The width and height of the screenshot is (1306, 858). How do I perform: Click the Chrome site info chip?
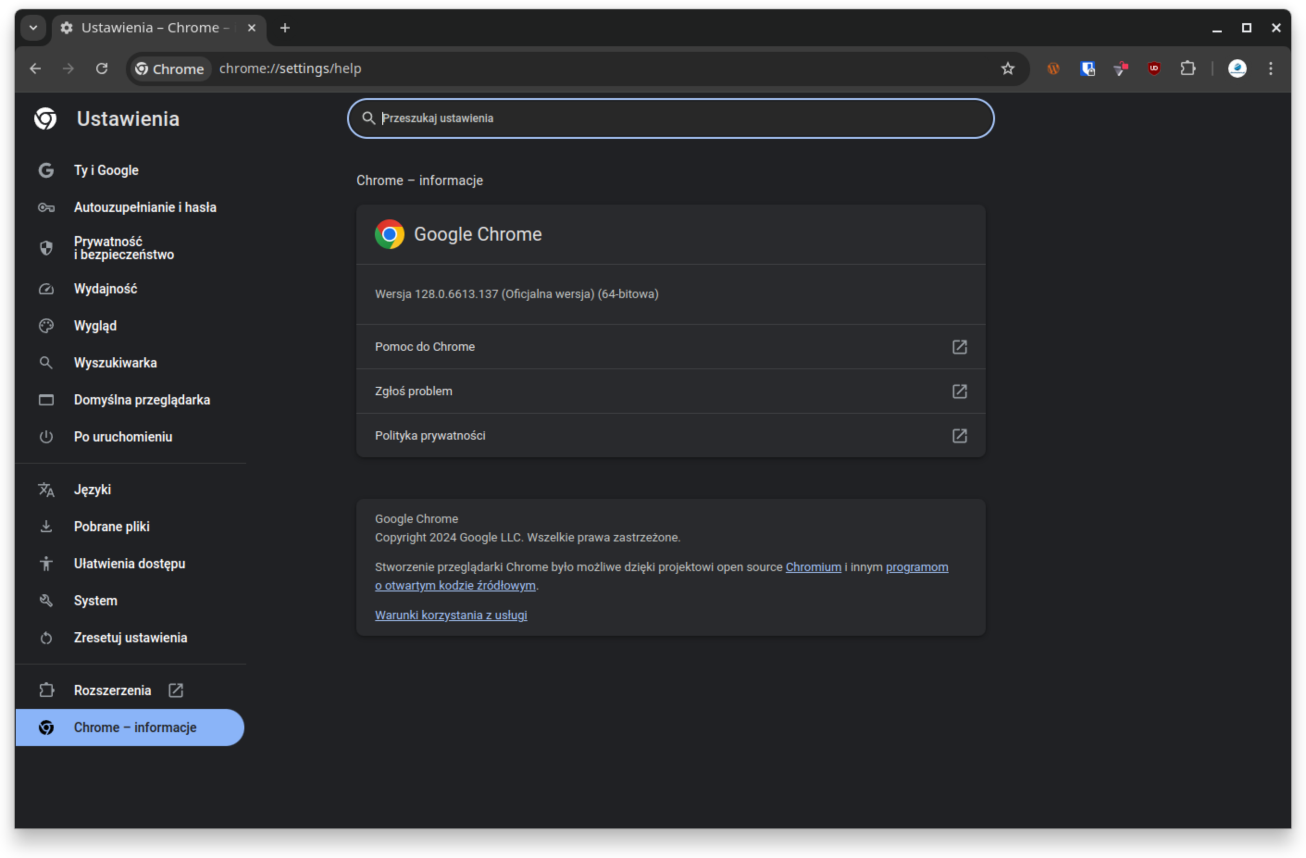tap(169, 69)
